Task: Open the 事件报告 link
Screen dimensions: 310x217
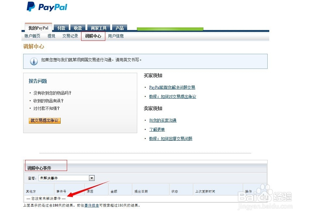Action: [x=92, y=205]
